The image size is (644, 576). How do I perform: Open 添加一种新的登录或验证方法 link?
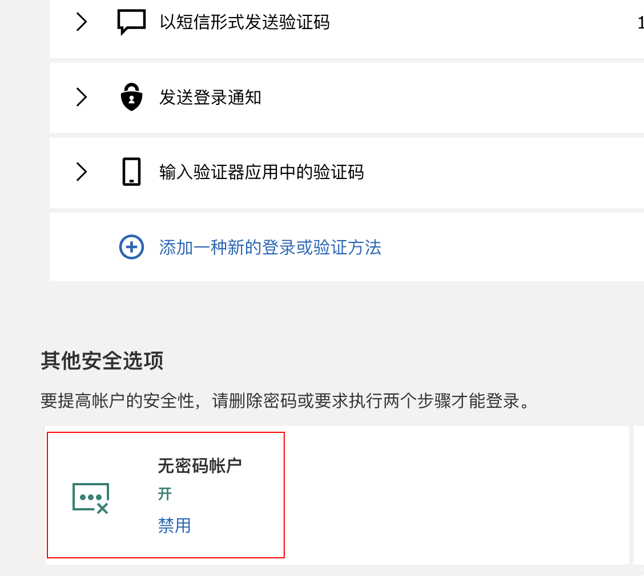tap(270, 248)
